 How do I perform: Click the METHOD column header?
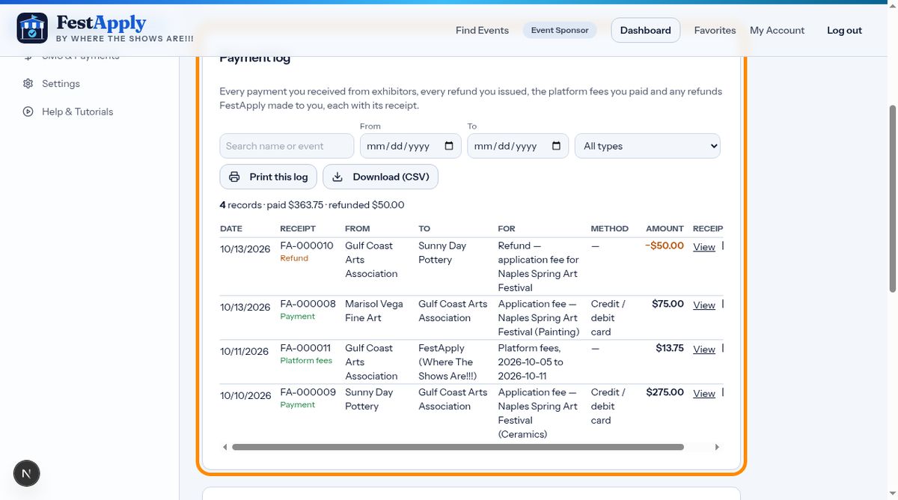[x=610, y=228]
